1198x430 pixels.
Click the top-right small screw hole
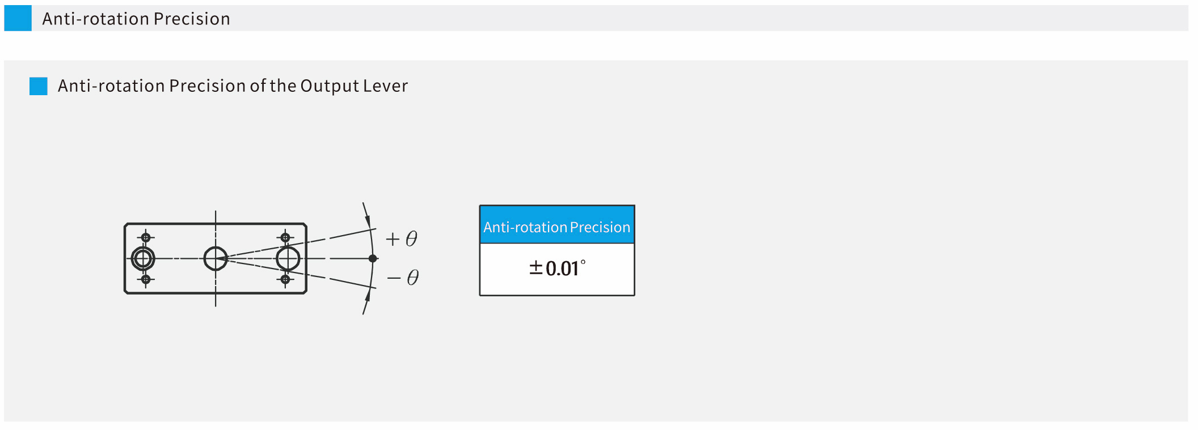pos(285,237)
